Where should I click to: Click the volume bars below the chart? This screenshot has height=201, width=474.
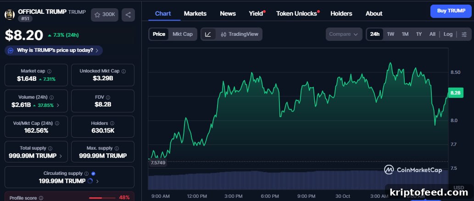[298, 180]
